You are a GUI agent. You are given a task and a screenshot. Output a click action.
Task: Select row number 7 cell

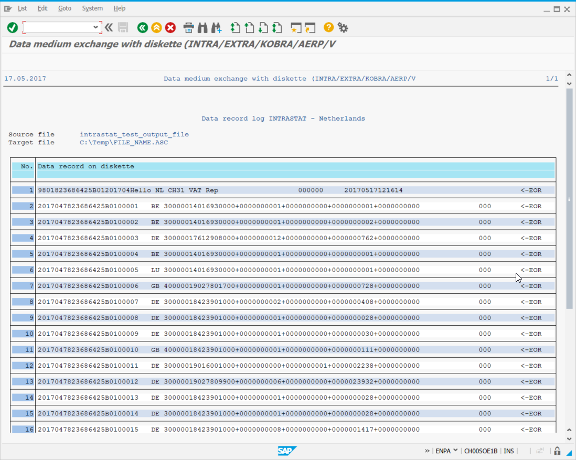23,286
